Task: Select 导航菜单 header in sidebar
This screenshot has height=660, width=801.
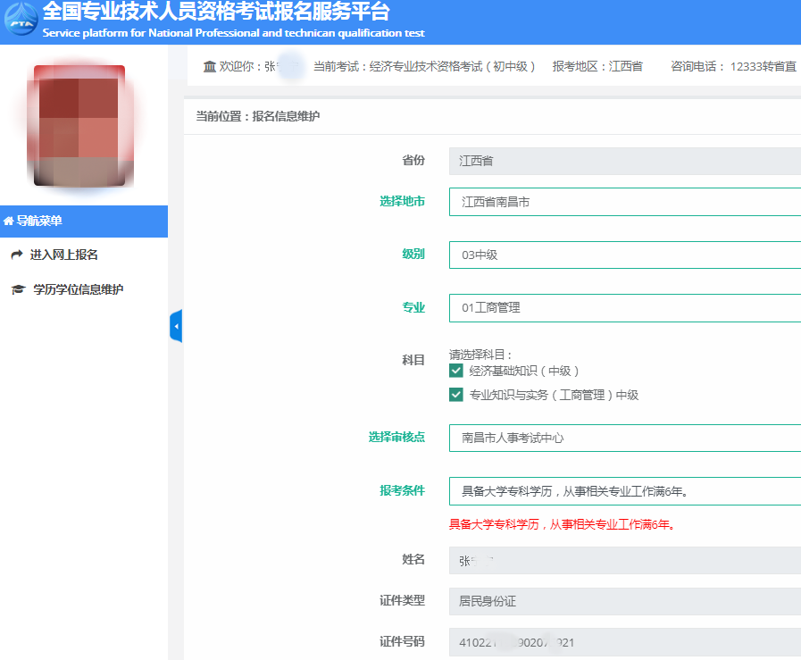Action: [84, 221]
